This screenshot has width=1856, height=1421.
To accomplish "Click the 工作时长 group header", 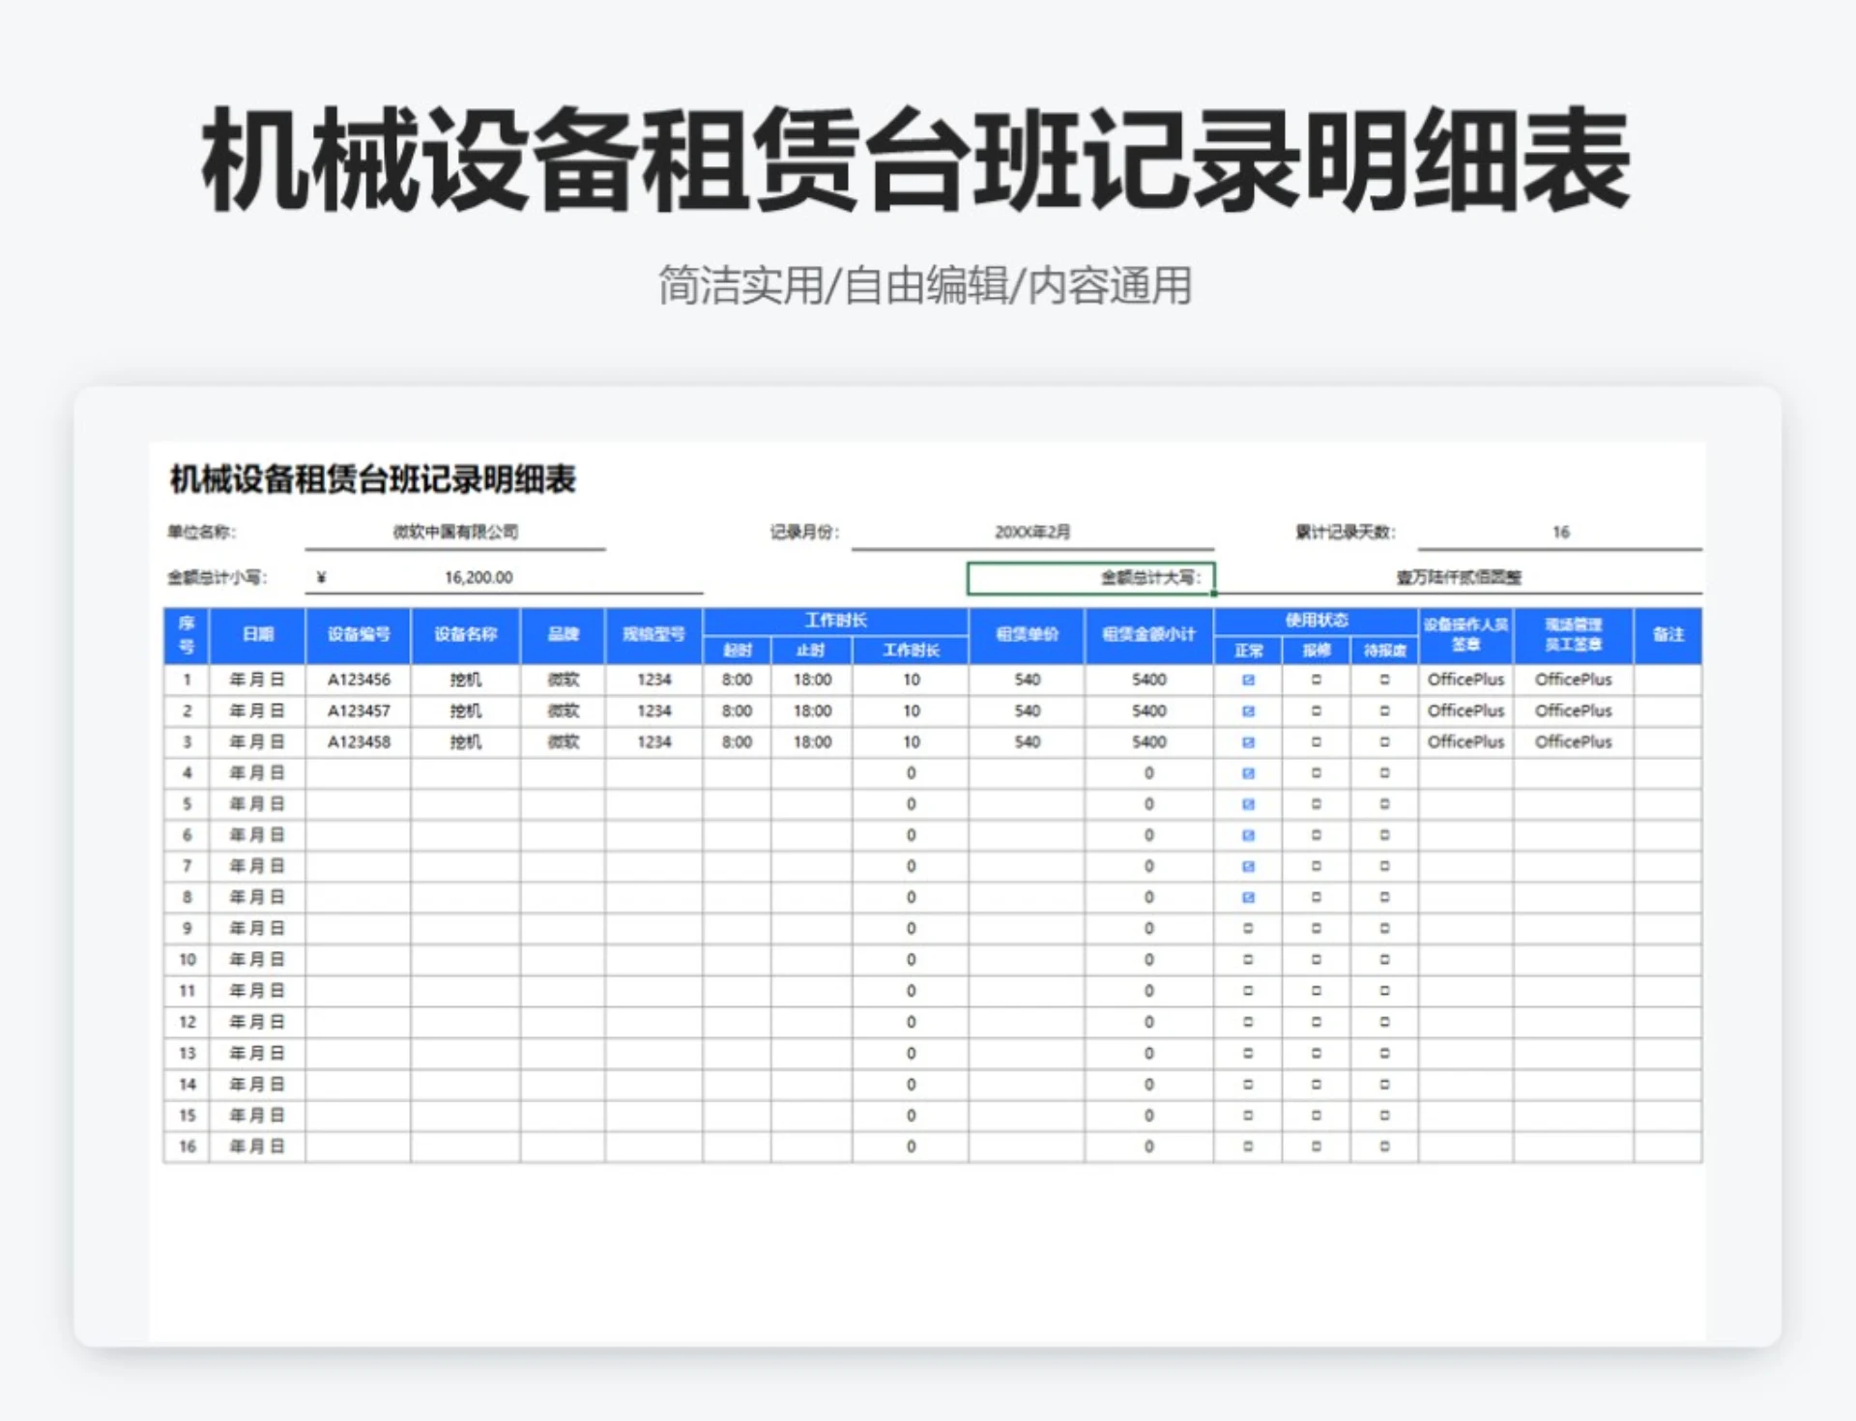I will tap(832, 622).
